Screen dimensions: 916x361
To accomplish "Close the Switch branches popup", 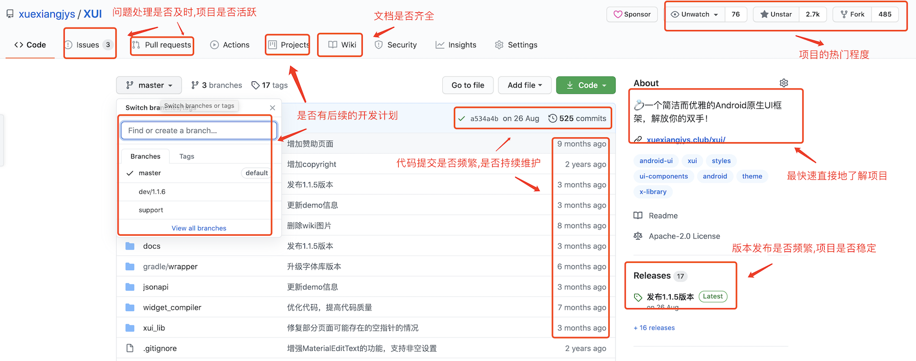I will (272, 108).
